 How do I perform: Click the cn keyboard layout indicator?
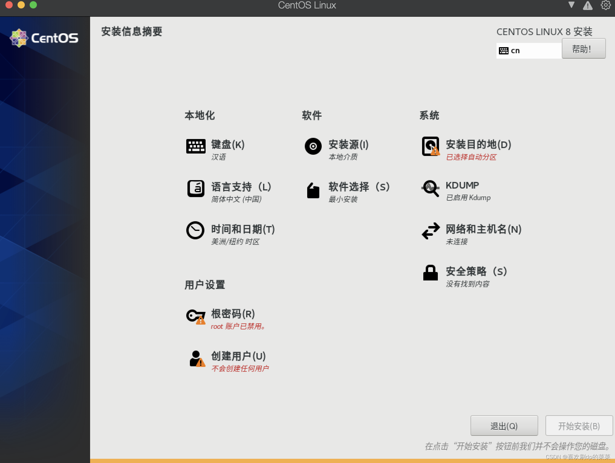529,50
